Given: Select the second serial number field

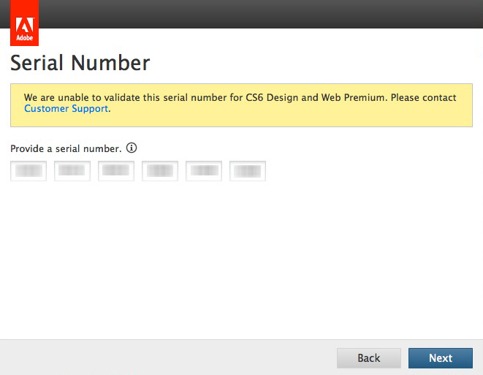Looking at the screenshot, I should point(72,171).
